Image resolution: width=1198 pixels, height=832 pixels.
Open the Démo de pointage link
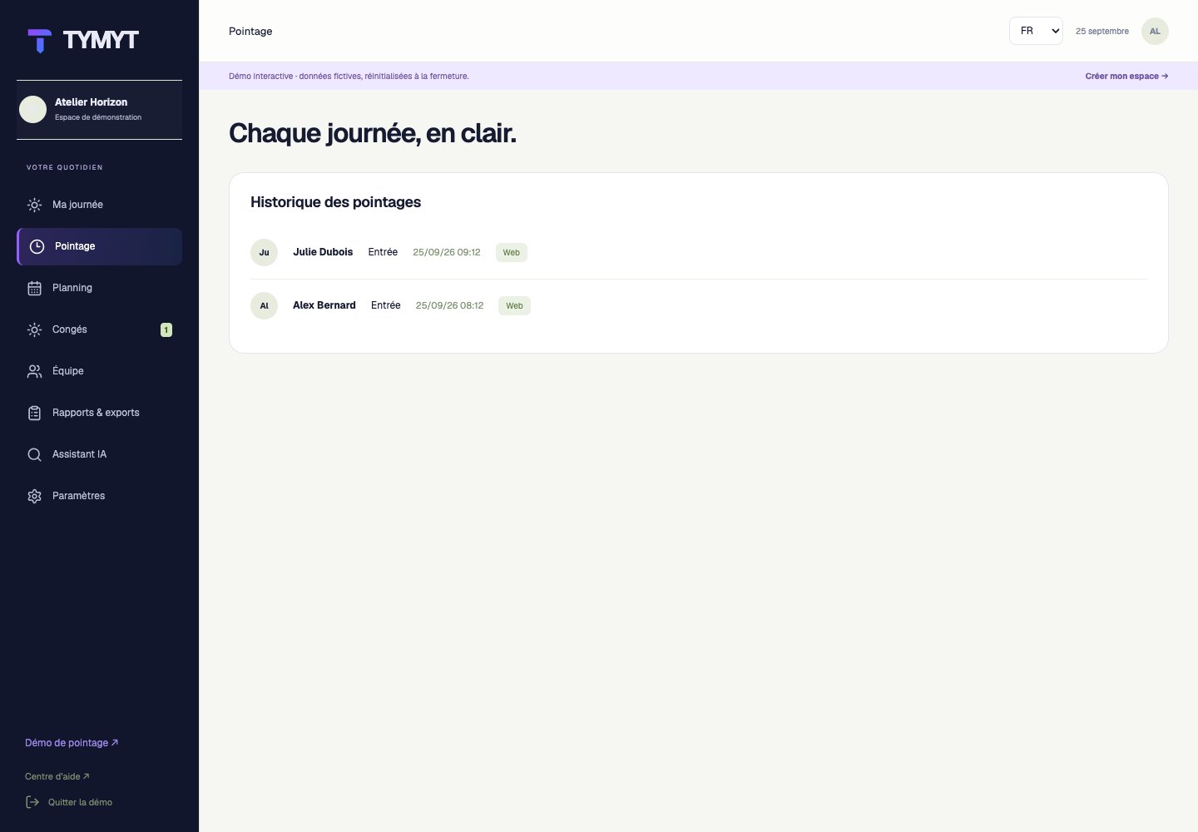coord(72,743)
